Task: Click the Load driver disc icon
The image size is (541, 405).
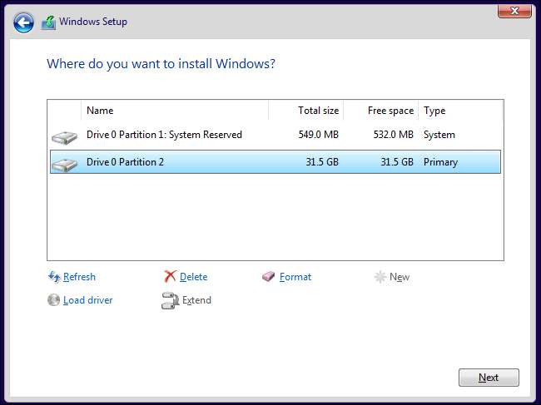Action: click(x=54, y=300)
